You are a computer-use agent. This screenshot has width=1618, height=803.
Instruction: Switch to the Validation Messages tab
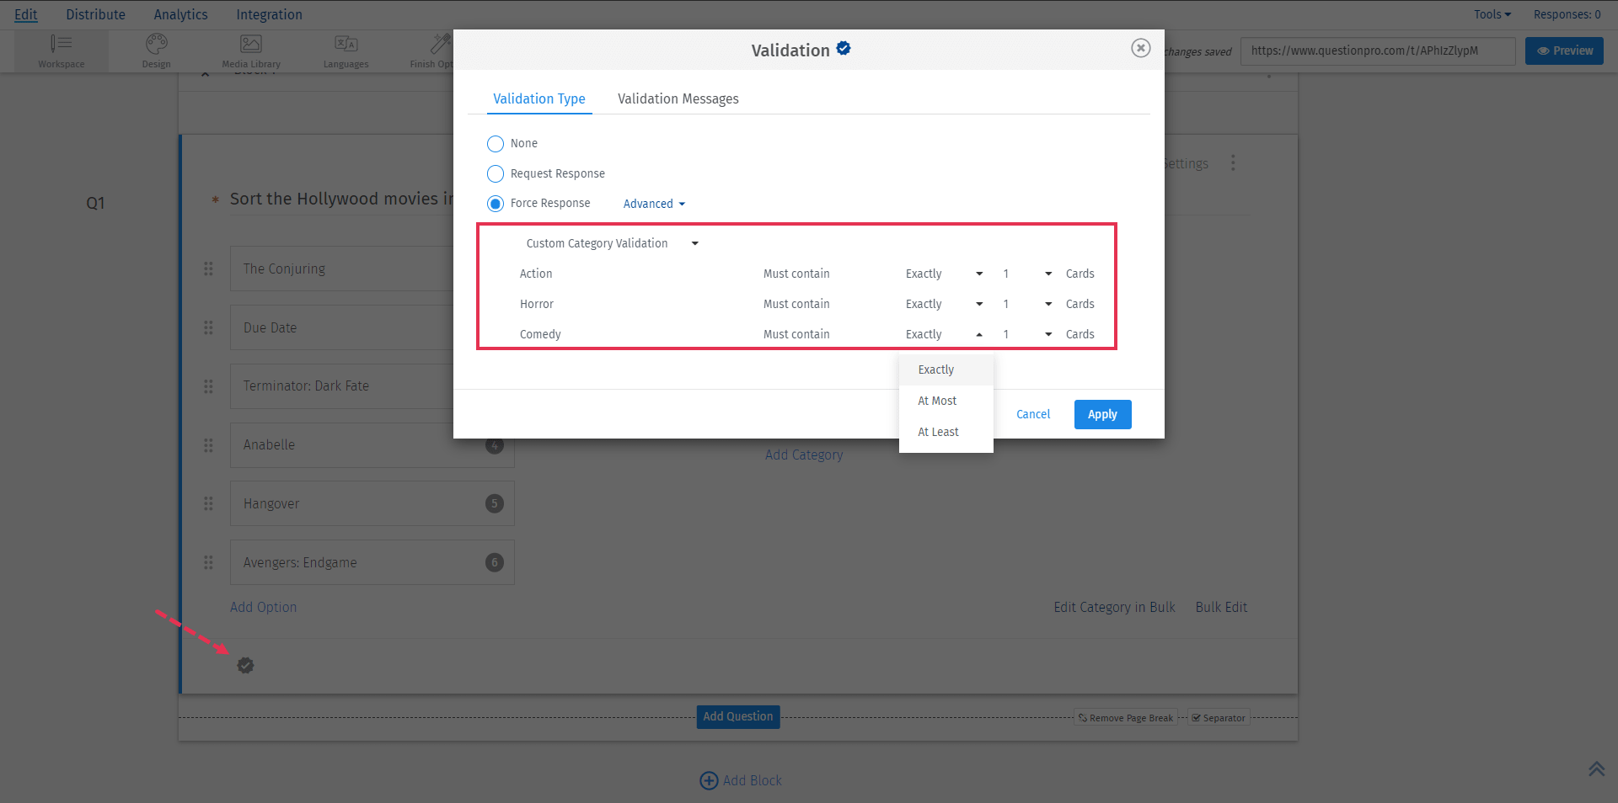tap(678, 98)
